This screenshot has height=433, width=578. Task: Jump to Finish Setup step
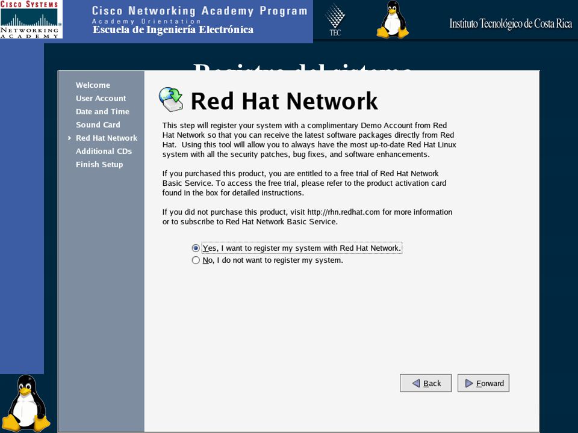point(99,165)
